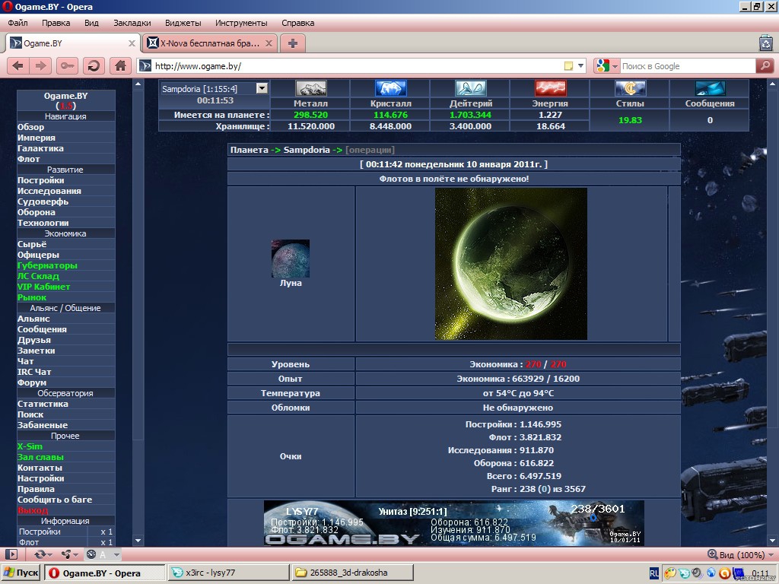Toggle the Opera panel button in status bar

(11, 554)
